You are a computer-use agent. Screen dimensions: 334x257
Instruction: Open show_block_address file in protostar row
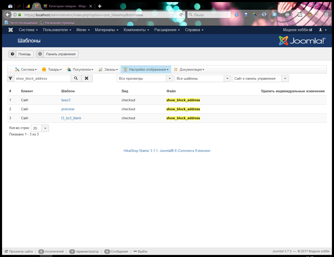pos(183,109)
